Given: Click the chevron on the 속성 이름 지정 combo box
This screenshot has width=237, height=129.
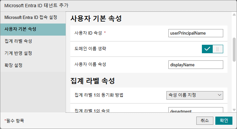Looking at the screenshot, I should coord(220,95).
